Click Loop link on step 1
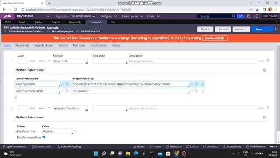Viewport: 280px width, 158px height. (x=32, y=61)
